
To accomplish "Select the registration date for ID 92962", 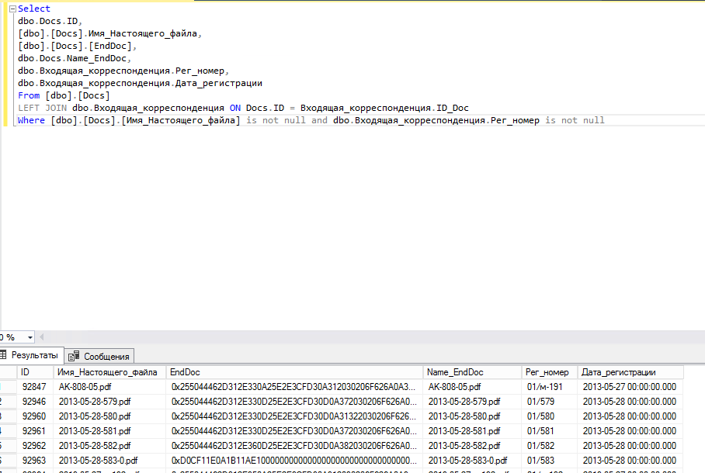I will click(x=630, y=446).
